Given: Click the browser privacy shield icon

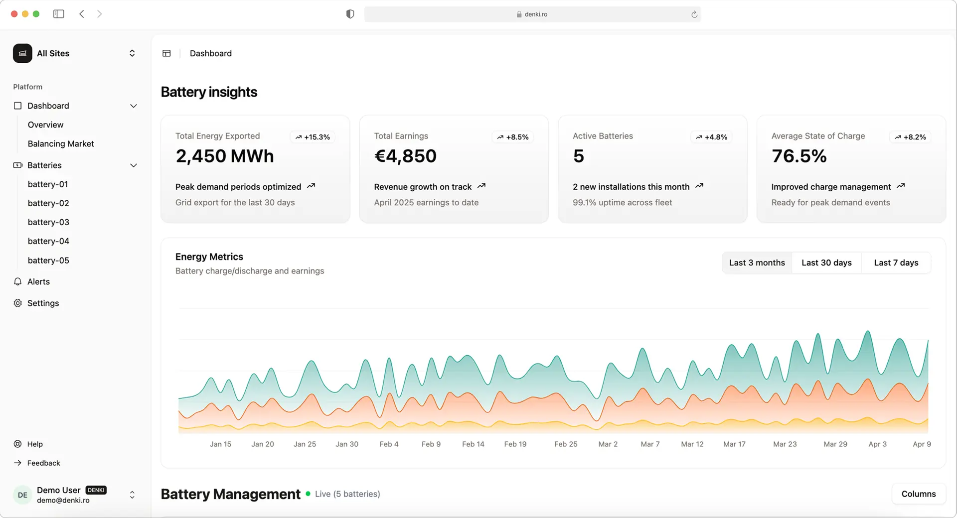Looking at the screenshot, I should 350,14.
